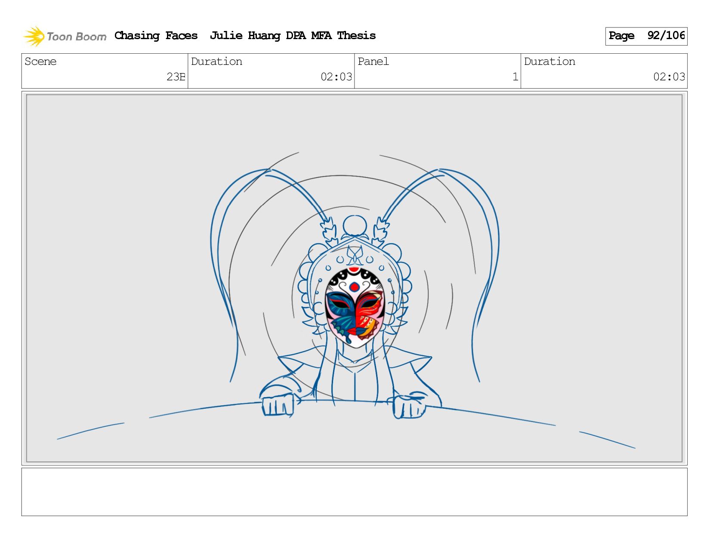Click the round pom on headdress top
This screenshot has height=548, width=710.
(355, 226)
